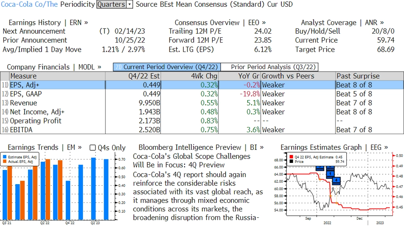Open the Periodicity Quarters dropdown arrow
The width and height of the screenshot is (404, 226).
point(129,4)
